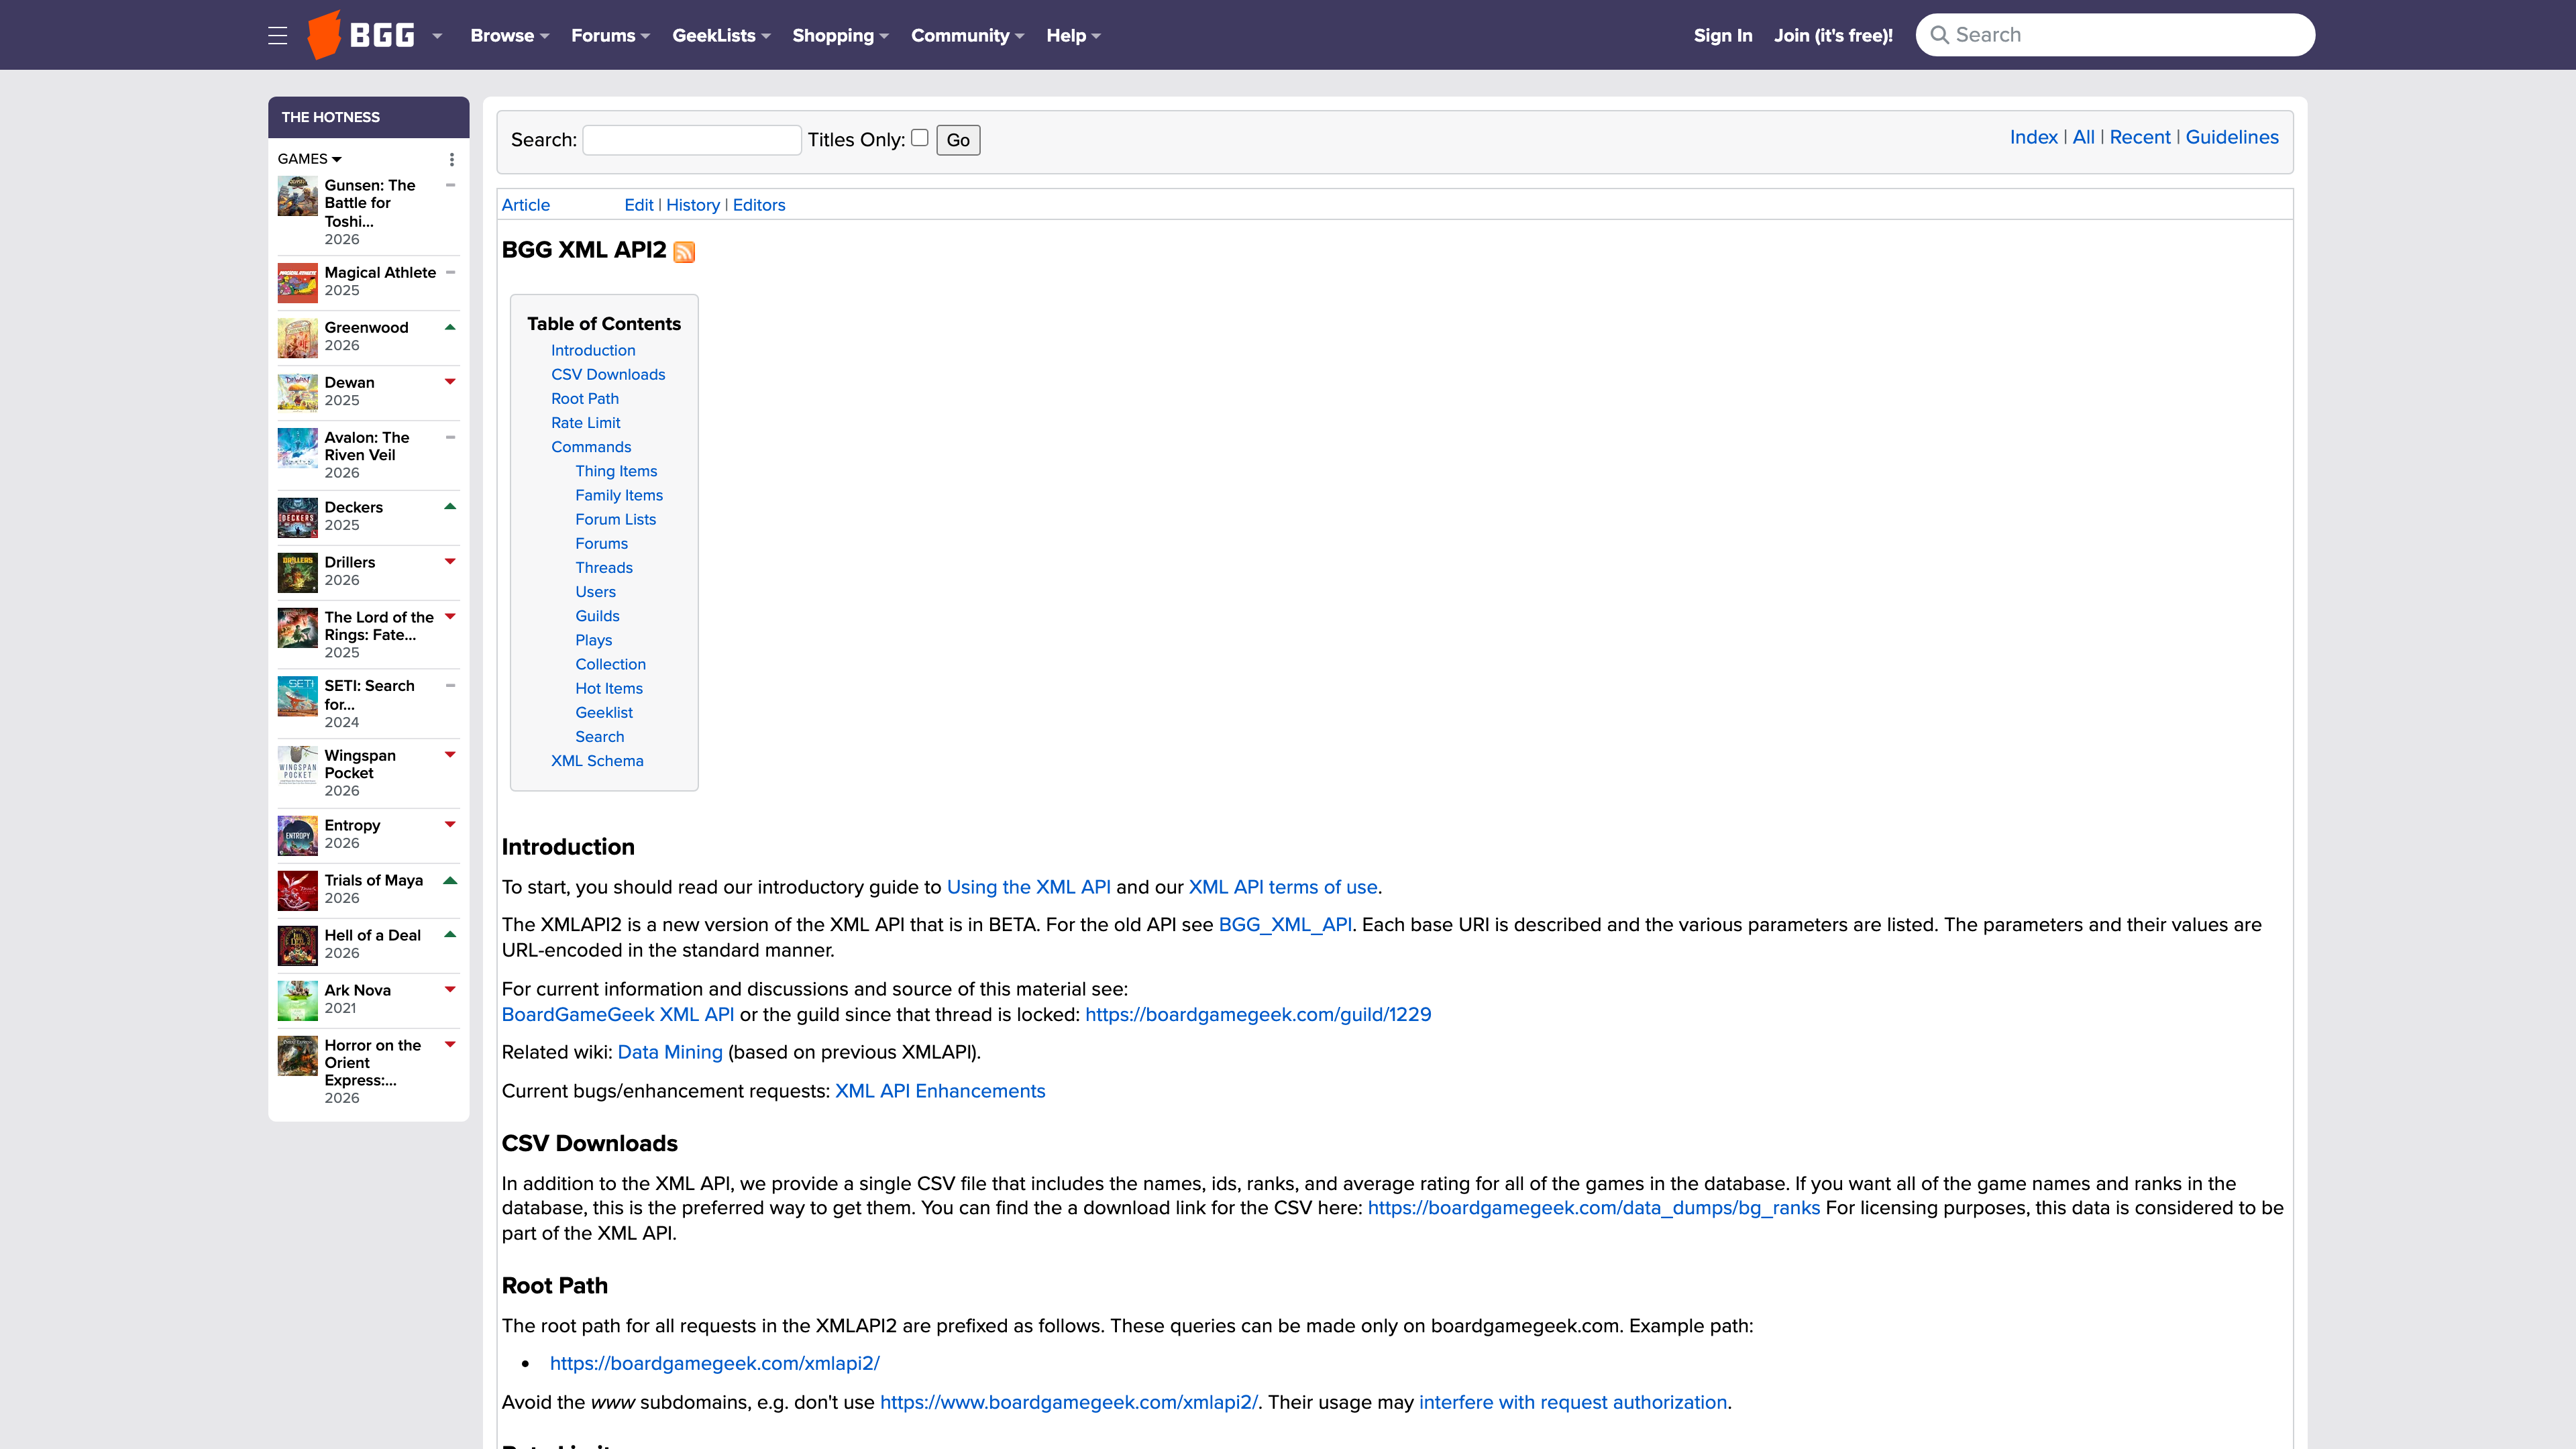Open the Entropy game thumbnail
This screenshot has width=2576, height=1449.
pos(297,836)
